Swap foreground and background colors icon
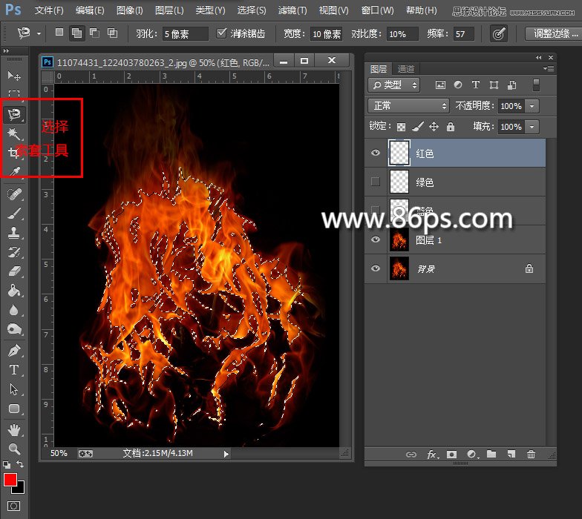This screenshot has width=582, height=519. tap(20, 464)
